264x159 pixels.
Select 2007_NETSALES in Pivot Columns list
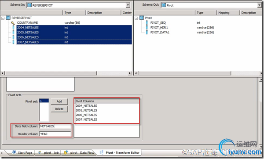pyautogui.click(x=86, y=119)
